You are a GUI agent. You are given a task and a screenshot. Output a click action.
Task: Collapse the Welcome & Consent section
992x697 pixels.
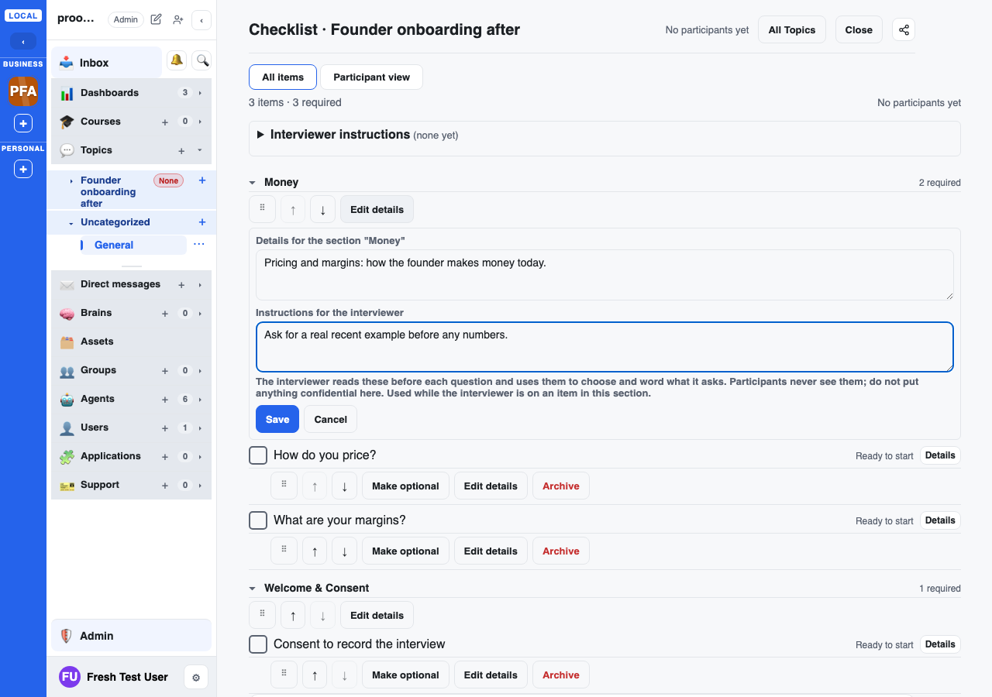[253, 589]
